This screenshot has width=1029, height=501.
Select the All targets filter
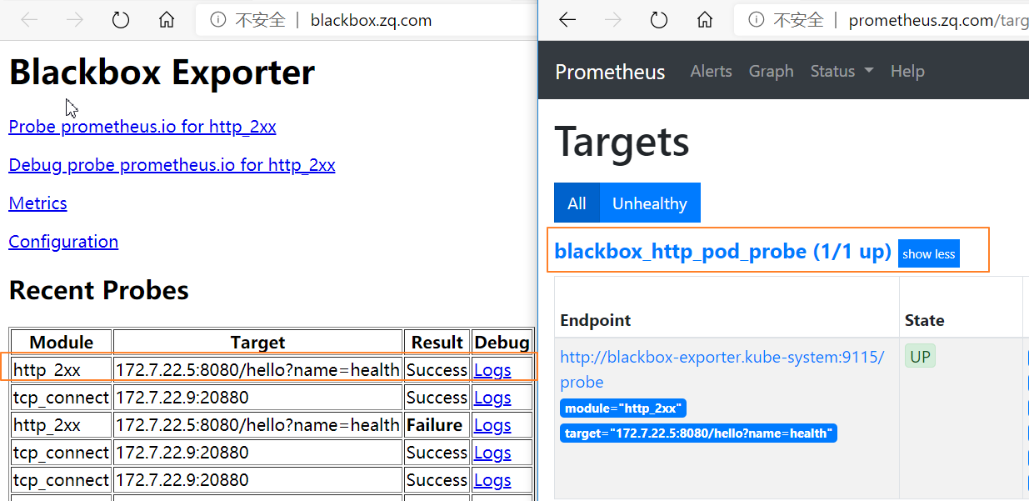coord(577,203)
